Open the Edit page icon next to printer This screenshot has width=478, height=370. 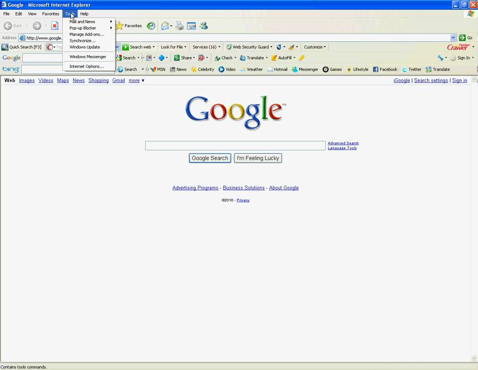coord(191,26)
